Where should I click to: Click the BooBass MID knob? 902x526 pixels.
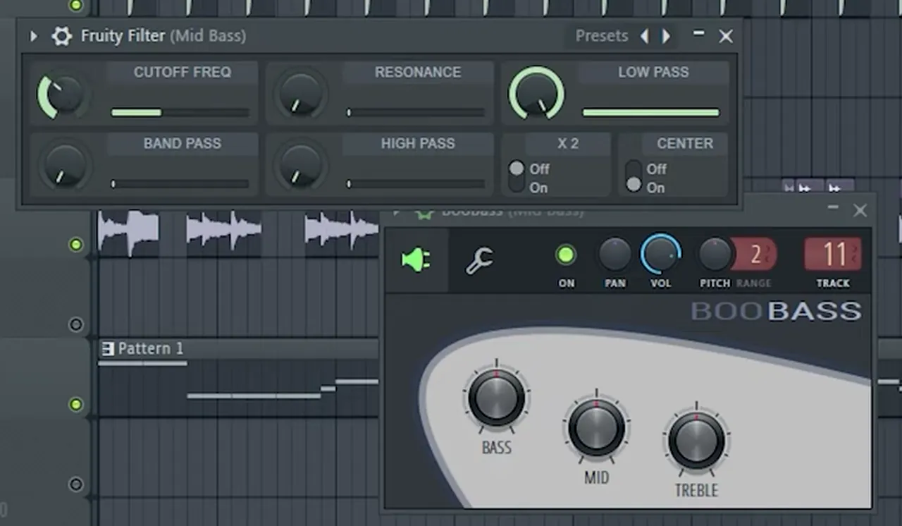click(x=596, y=428)
